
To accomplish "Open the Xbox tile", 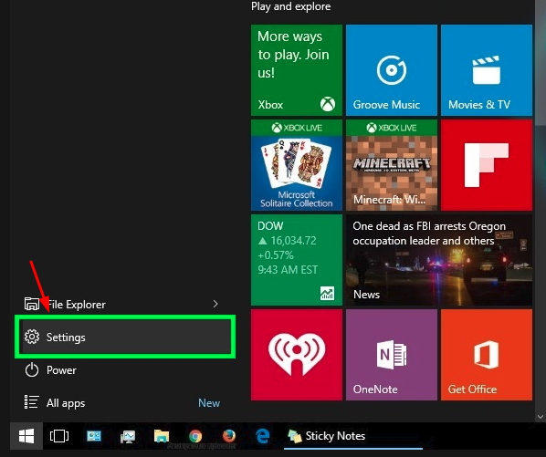I will (297, 70).
